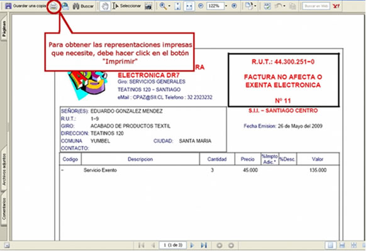Go to last page button
Image resolution: width=366 pixels, height=251 pixels.
tap(204, 245)
